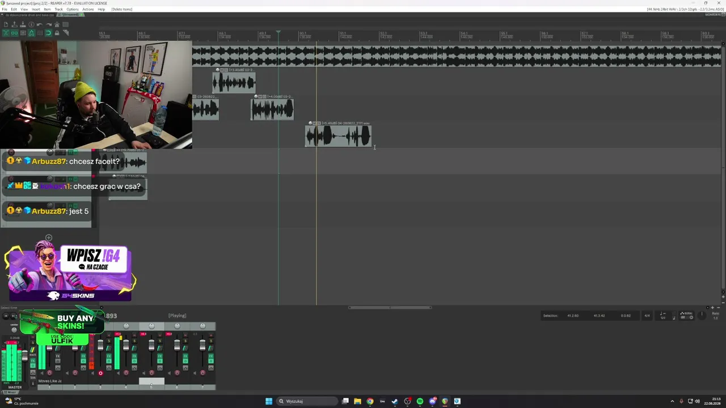Open Google Chrome from the taskbar
Viewport: 726px width, 408px height.
click(x=370, y=401)
